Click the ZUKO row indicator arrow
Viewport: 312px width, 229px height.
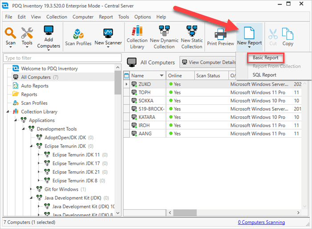point(126,84)
